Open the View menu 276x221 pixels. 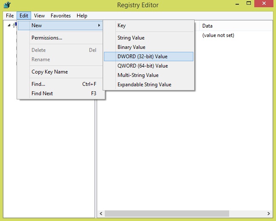(39, 16)
